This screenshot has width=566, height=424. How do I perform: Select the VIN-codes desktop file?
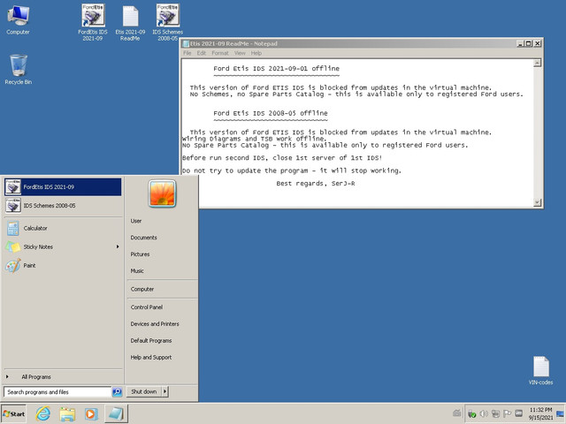click(x=540, y=370)
